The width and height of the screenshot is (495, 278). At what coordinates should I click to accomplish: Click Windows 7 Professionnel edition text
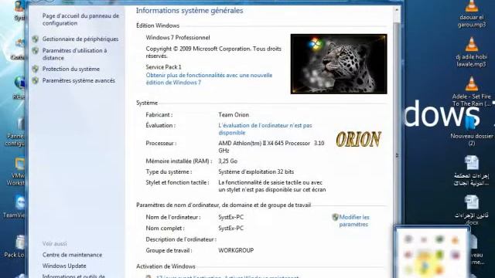coord(178,38)
